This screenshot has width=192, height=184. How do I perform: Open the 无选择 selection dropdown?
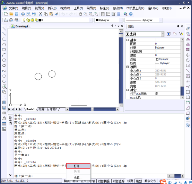pyautogui.click(x=145, y=34)
